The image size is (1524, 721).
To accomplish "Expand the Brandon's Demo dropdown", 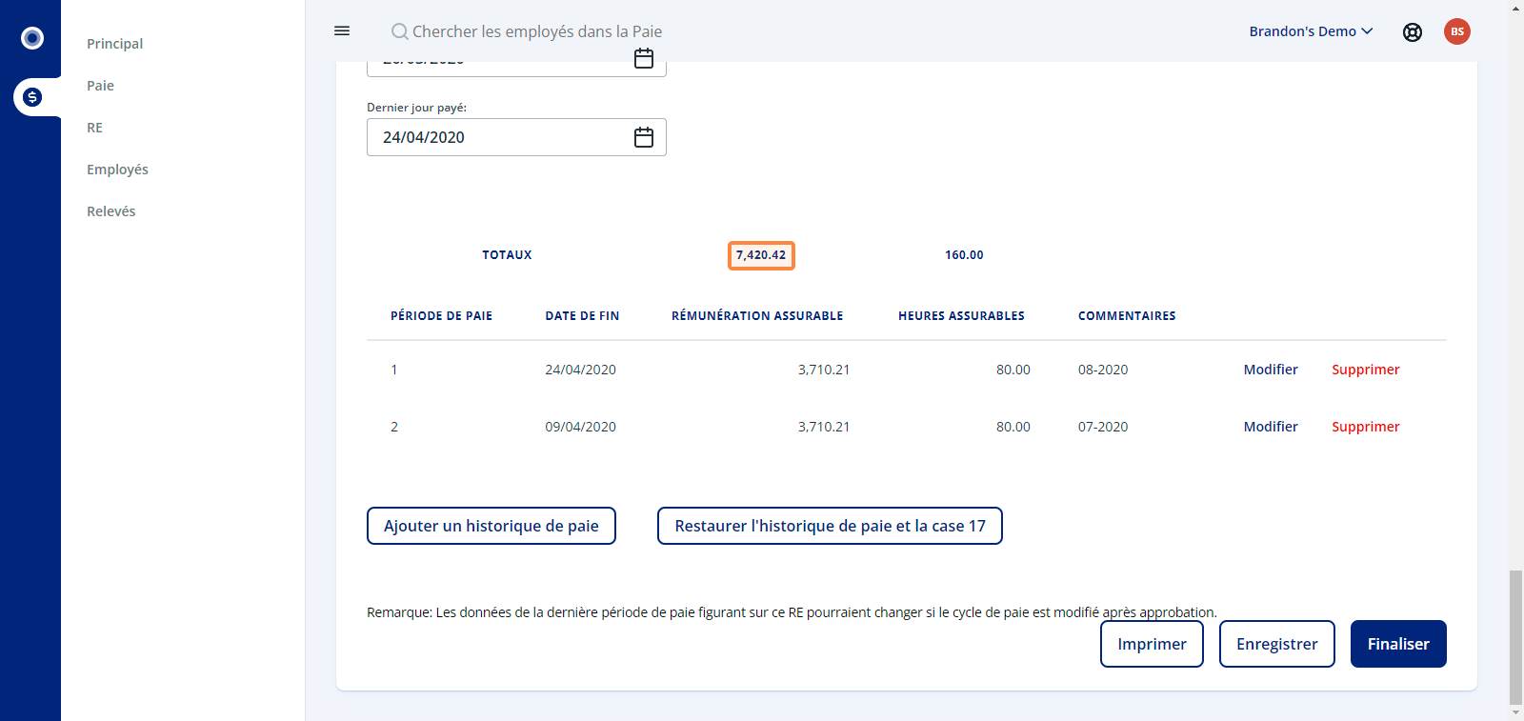I will coord(1311,31).
